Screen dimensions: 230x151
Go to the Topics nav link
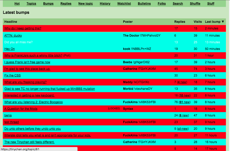[31, 4]
